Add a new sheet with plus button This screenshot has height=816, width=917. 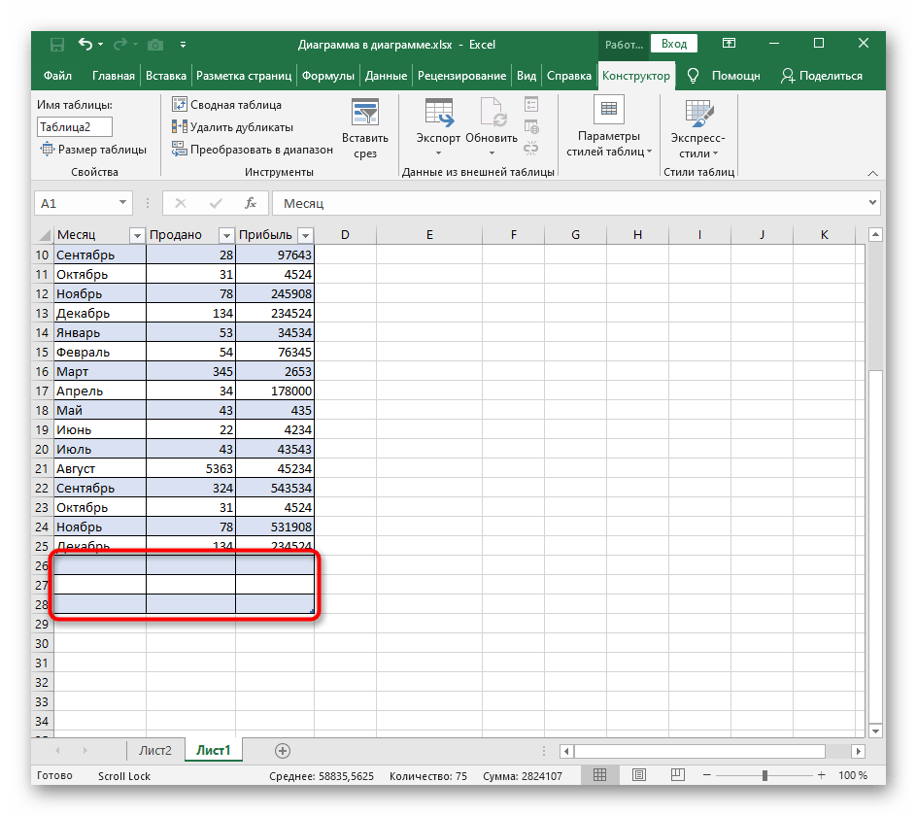(x=283, y=750)
